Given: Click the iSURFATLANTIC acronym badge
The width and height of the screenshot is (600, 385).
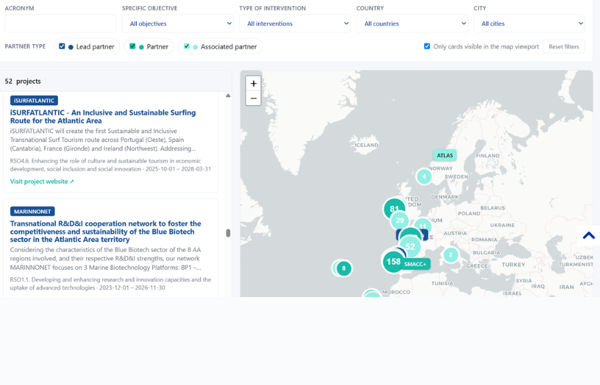Looking at the screenshot, I should [x=34, y=101].
